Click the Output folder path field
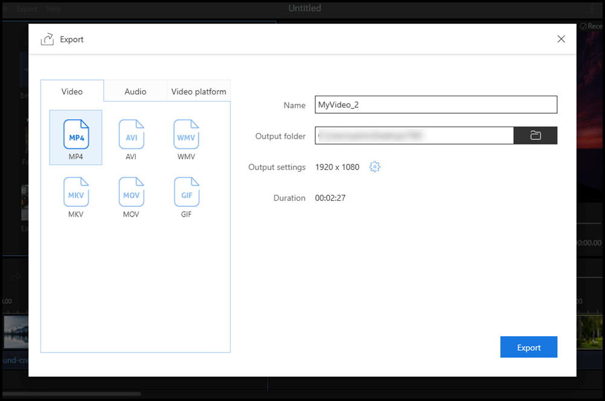605x401 pixels. [414, 135]
